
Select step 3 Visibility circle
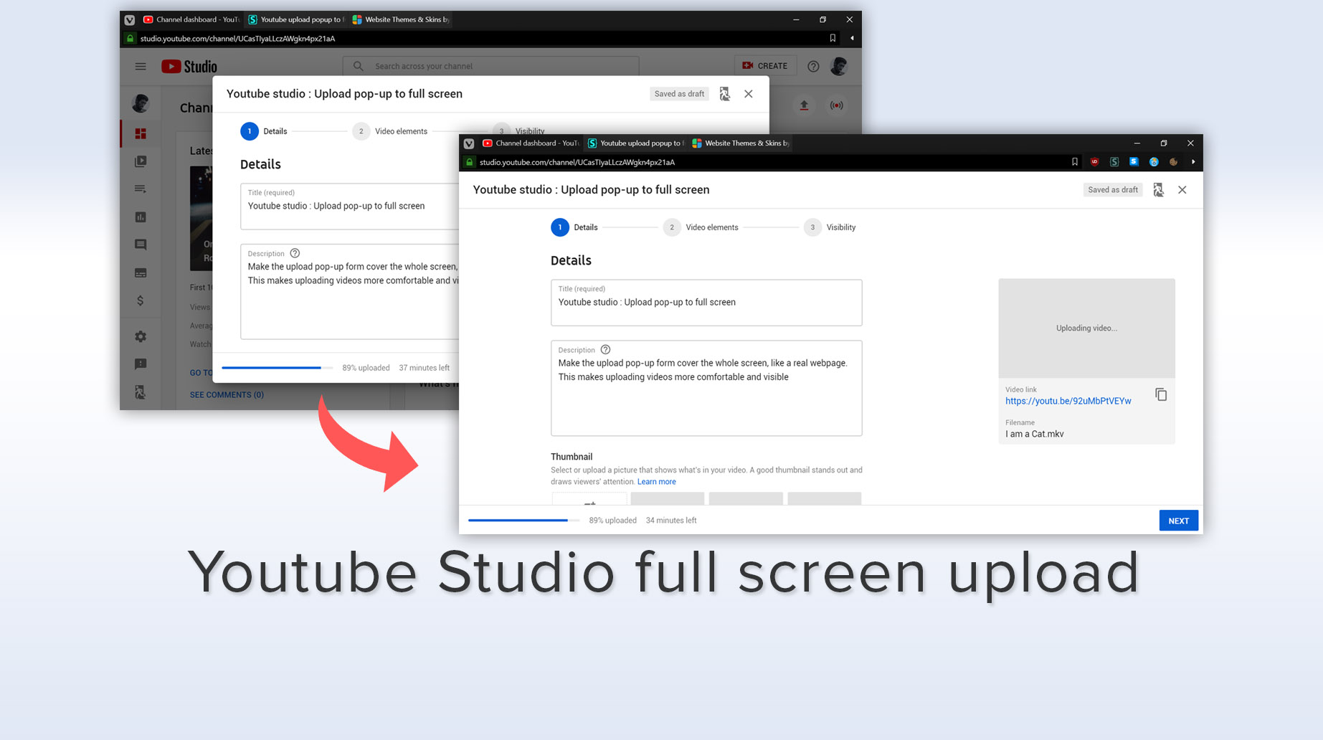[x=812, y=227]
